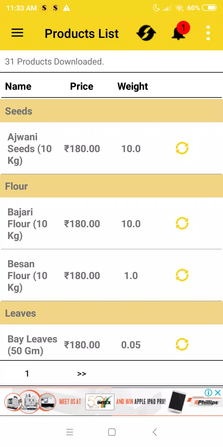Sort by the Price column header
The height and width of the screenshot is (447, 223).
pos(82,86)
